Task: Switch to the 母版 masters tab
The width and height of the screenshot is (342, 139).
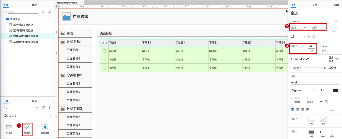Action: [x=35, y=101]
